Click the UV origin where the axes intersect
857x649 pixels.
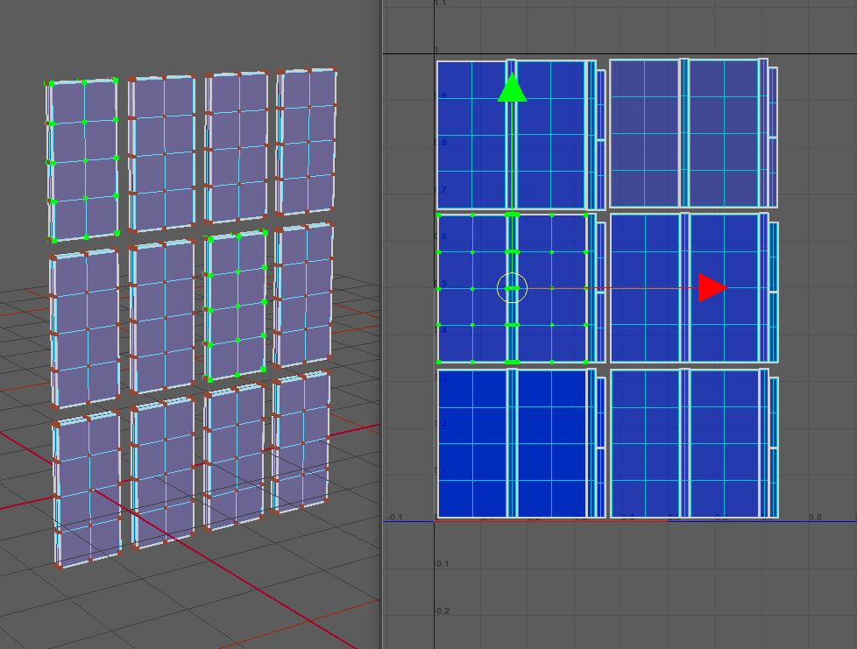(435, 519)
